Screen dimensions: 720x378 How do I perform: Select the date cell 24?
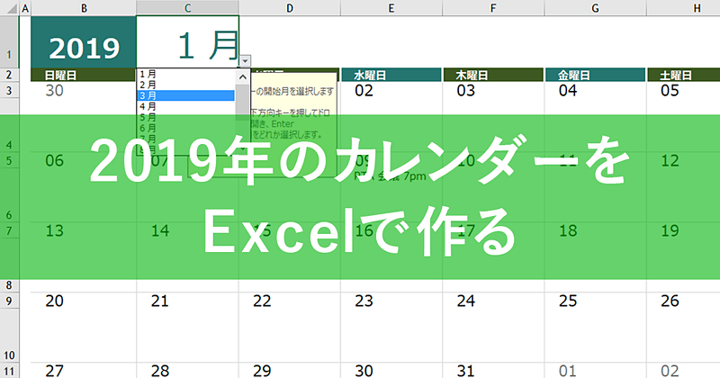[493, 301]
